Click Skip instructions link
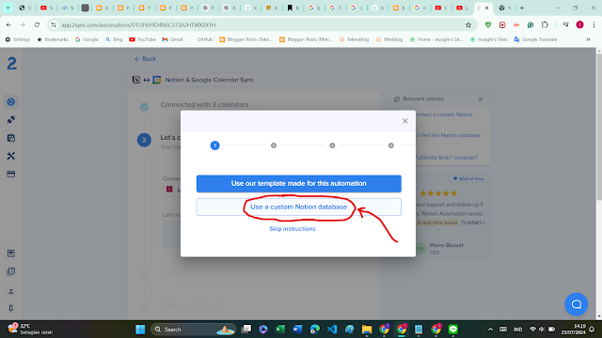 293,229
